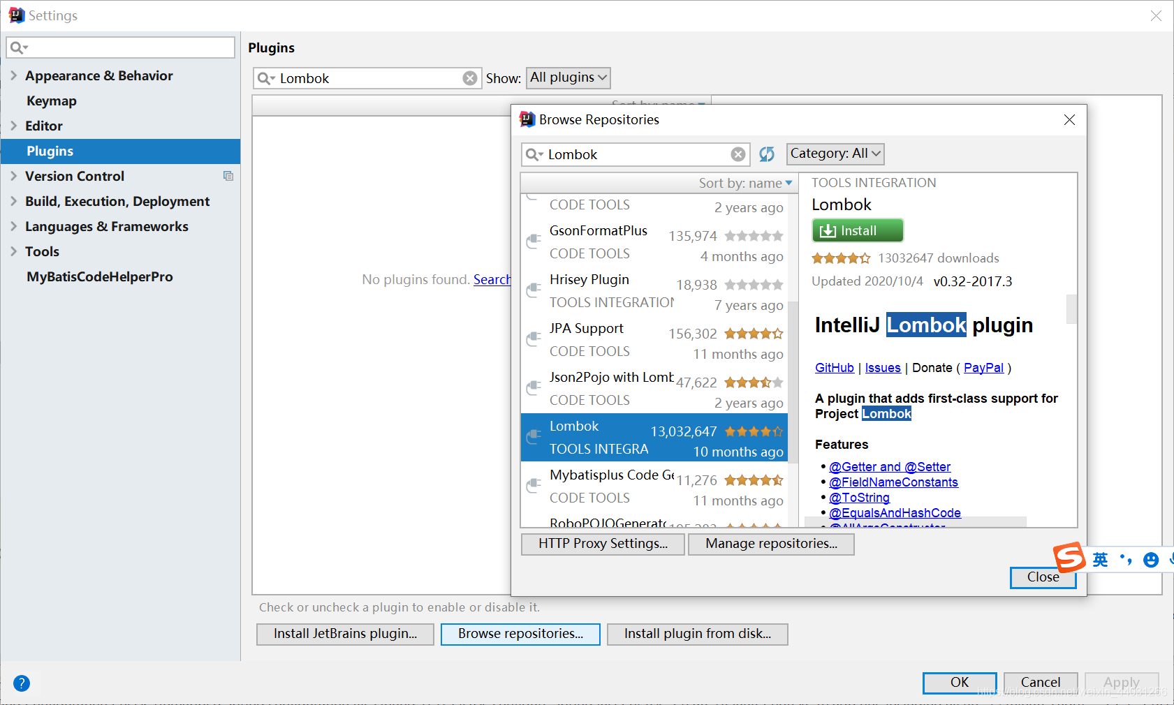Open the @EqualsAndHashCode link
The width and height of the screenshot is (1174, 705).
895,513
